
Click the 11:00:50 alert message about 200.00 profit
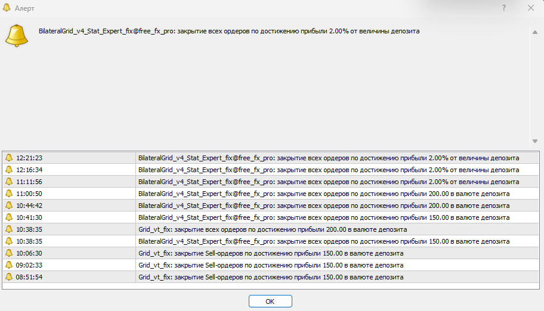(x=324, y=194)
